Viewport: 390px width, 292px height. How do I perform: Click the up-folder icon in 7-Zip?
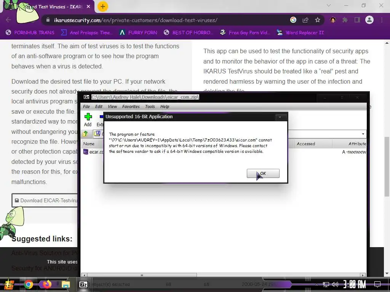pyautogui.click(x=85, y=134)
